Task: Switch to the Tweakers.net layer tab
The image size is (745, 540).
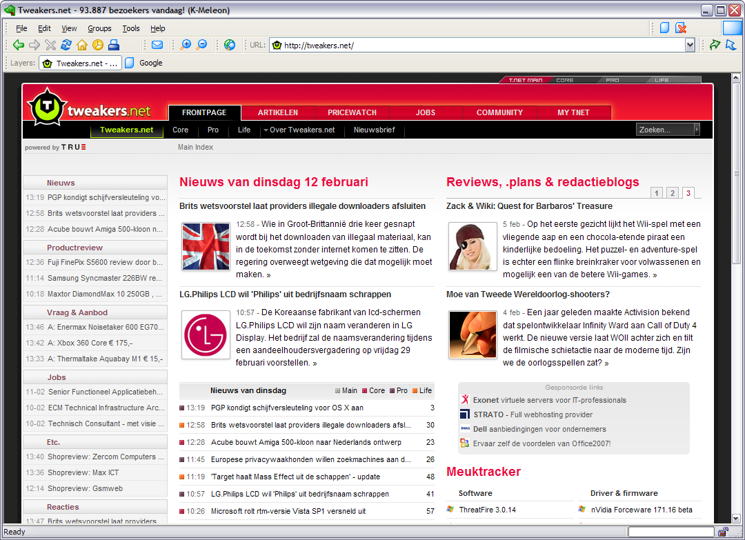Action: [80, 63]
